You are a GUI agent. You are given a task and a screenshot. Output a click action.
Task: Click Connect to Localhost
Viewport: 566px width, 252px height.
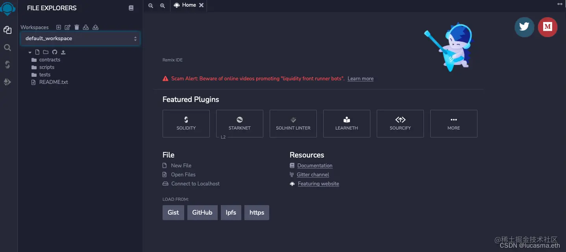click(x=195, y=184)
